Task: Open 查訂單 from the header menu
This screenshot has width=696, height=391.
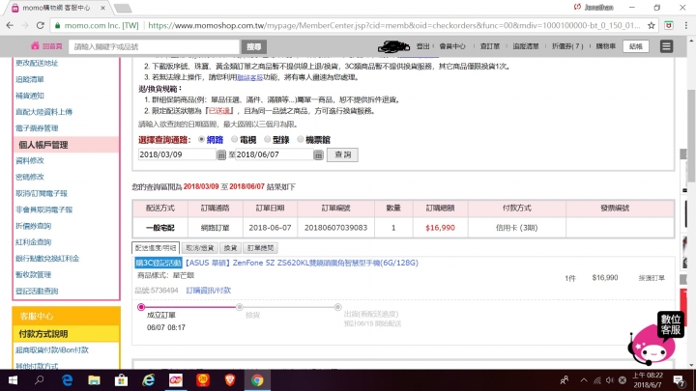Action: click(489, 46)
